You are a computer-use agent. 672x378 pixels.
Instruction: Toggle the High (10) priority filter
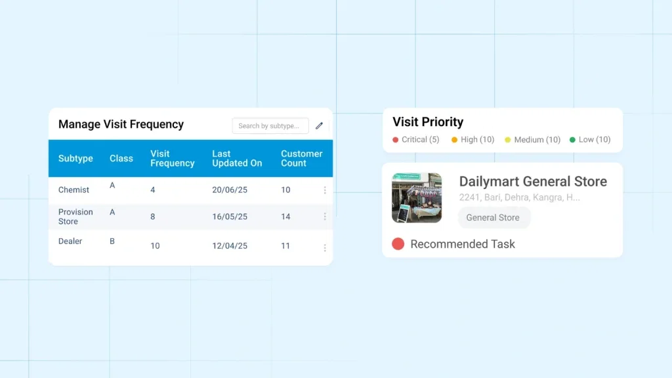click(x=472, y=140)
